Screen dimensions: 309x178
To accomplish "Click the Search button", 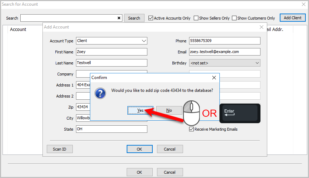I will click(134, 18).
